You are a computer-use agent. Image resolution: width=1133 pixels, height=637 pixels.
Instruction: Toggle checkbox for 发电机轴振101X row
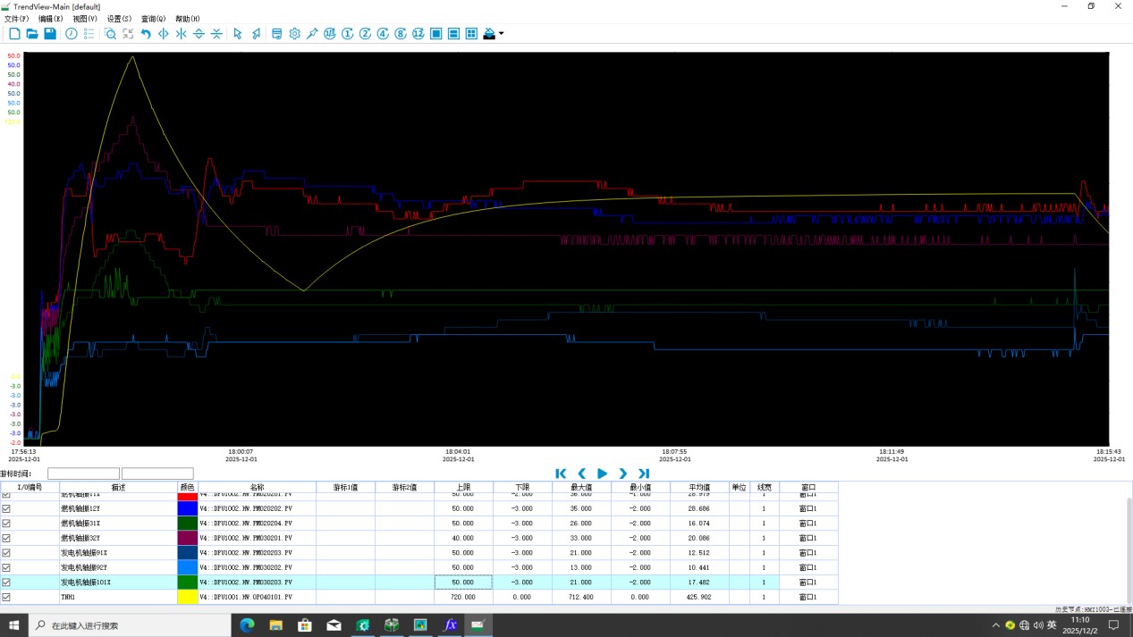[x=6, y=583]
